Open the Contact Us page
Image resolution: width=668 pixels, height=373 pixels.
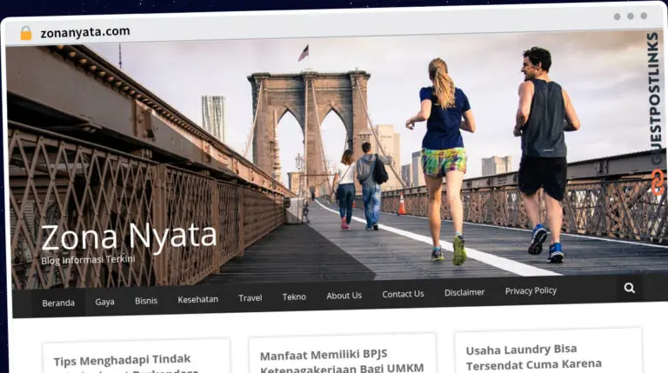click(403, 294)
